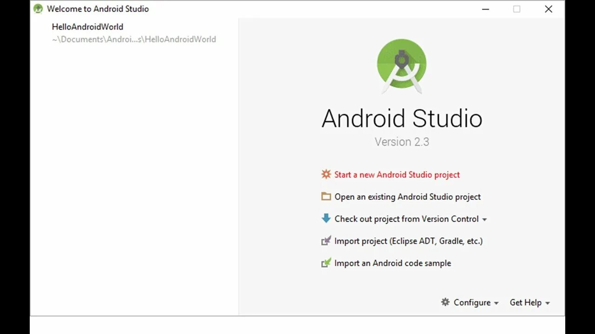The width and height of the screenshot is (595, 334).
Task: Open the Get Help dropdown menu
Action: coord(530,302)
